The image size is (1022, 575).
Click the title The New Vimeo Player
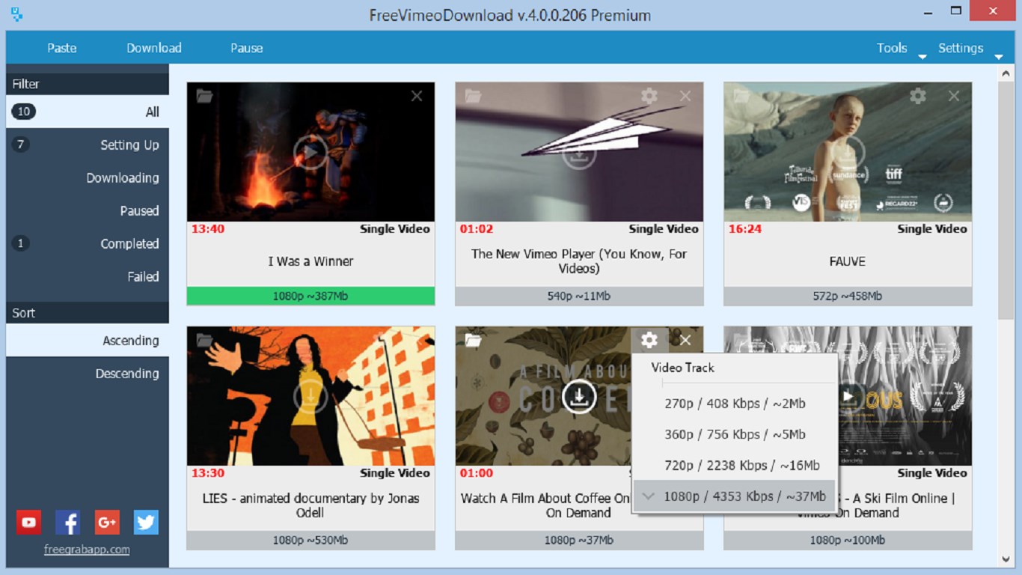[579, 261]
